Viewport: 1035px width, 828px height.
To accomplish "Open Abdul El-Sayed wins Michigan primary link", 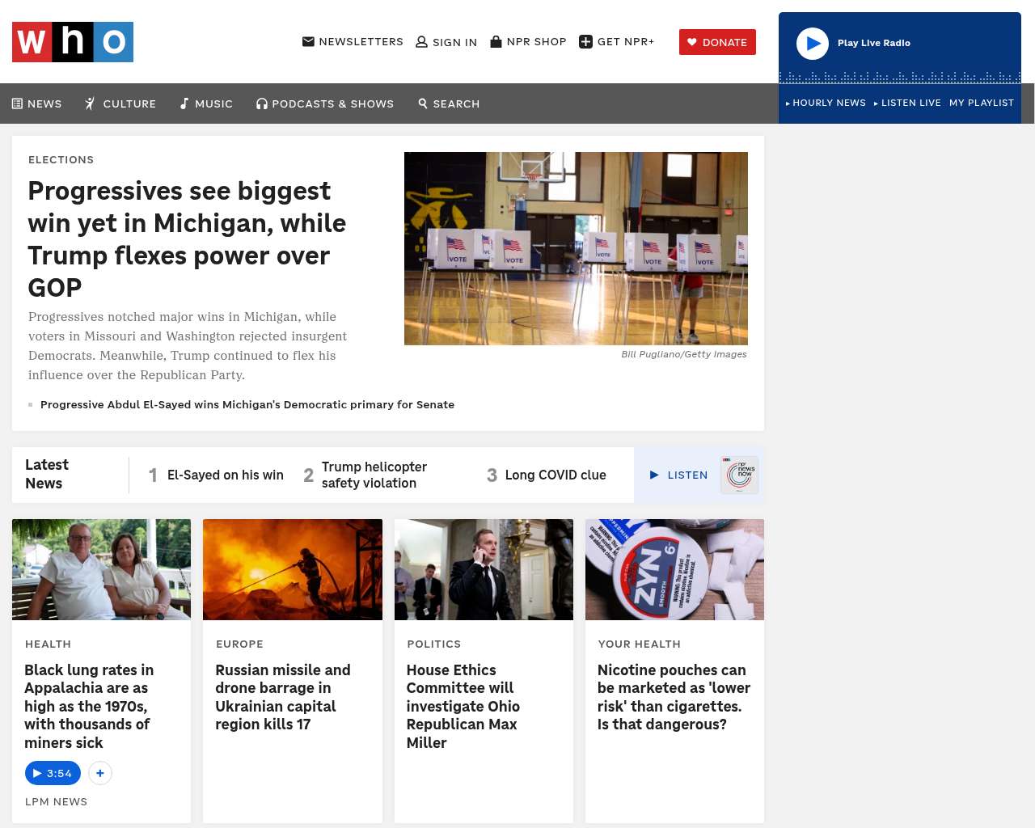I will 247,404.
